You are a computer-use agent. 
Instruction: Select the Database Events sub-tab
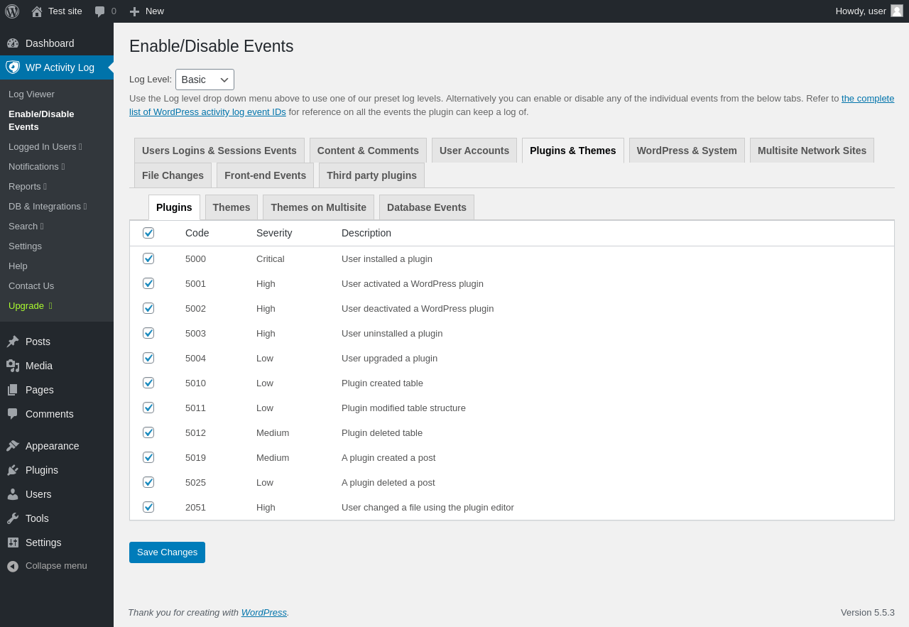(x=427, y=207)
